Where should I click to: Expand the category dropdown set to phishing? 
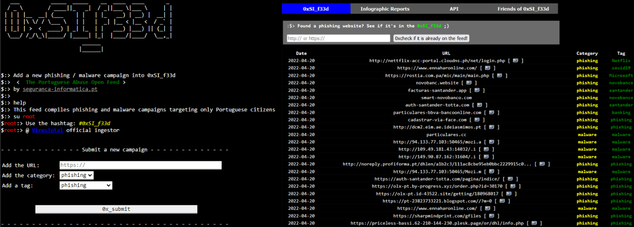[76, 175]
